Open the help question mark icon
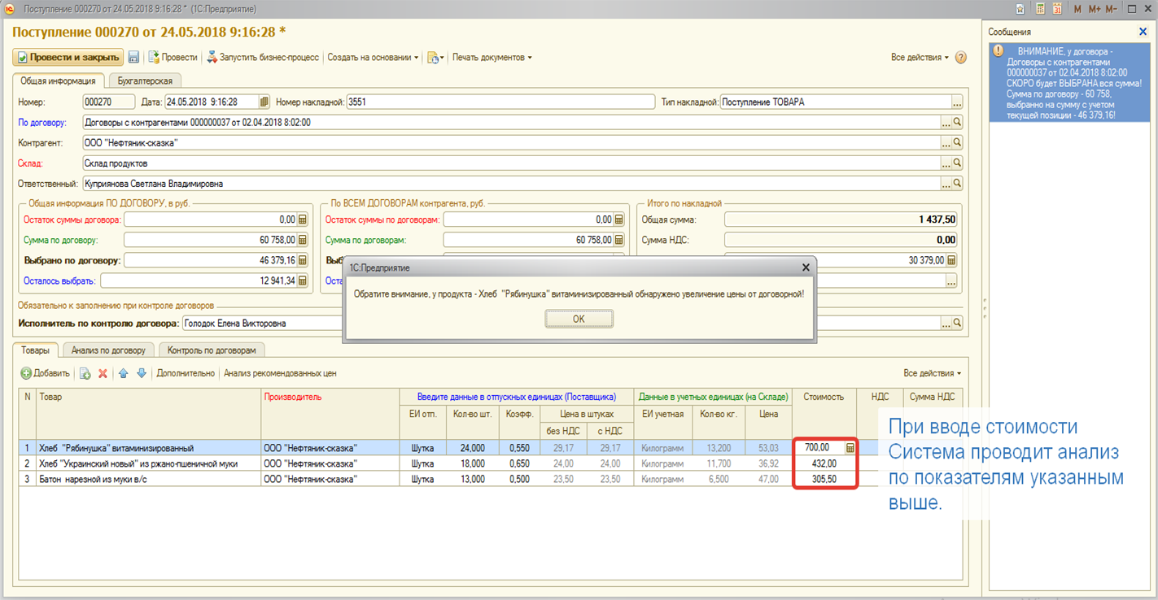Screen dimensions: 1158x600 click(961, 58)
